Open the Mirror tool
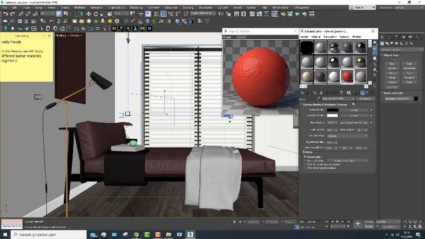Viewport: 425px width, 239px height. point(221,13)
